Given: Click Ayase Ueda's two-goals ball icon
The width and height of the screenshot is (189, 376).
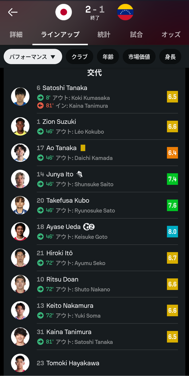Looking at the screenshot, I should 89,227.
